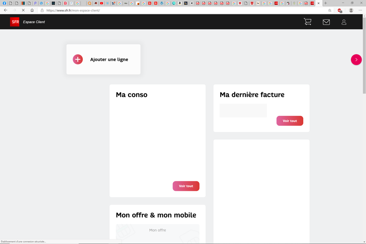Switch to the Facebook tab
This screenshot has width=366, height=244.
[4, 3]
